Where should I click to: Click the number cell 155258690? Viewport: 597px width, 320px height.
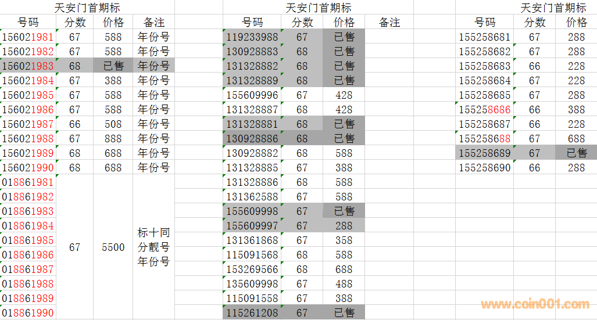click(x=484, y=167)
